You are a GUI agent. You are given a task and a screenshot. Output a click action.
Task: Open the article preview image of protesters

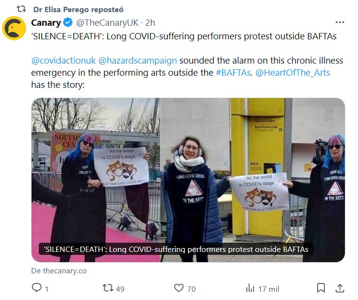point(188,180)
